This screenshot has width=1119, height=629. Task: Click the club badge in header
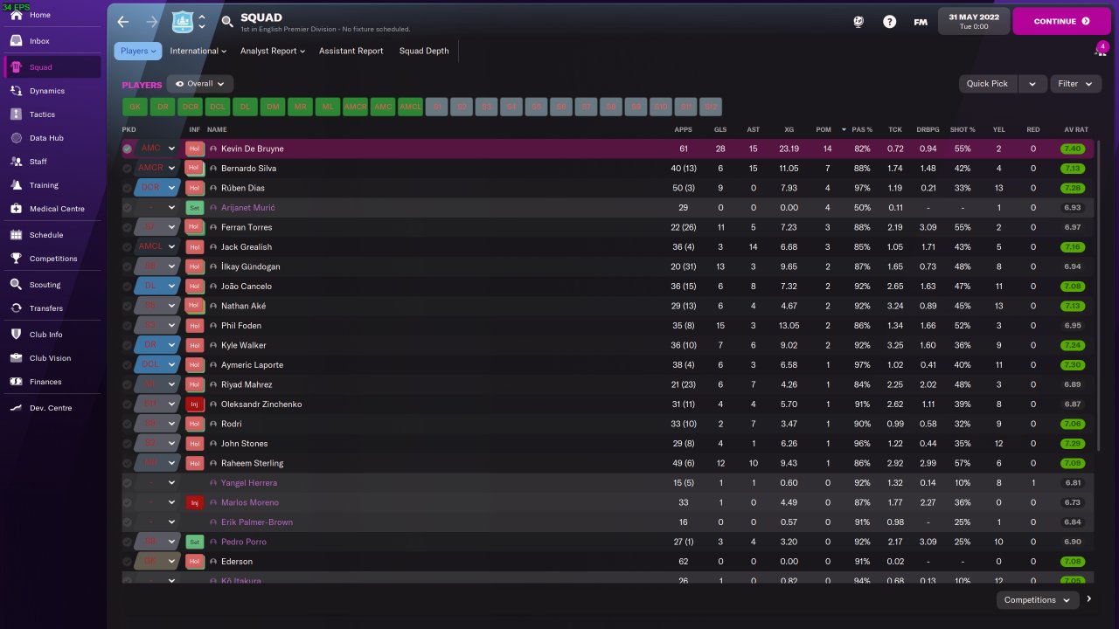point(182,21)
